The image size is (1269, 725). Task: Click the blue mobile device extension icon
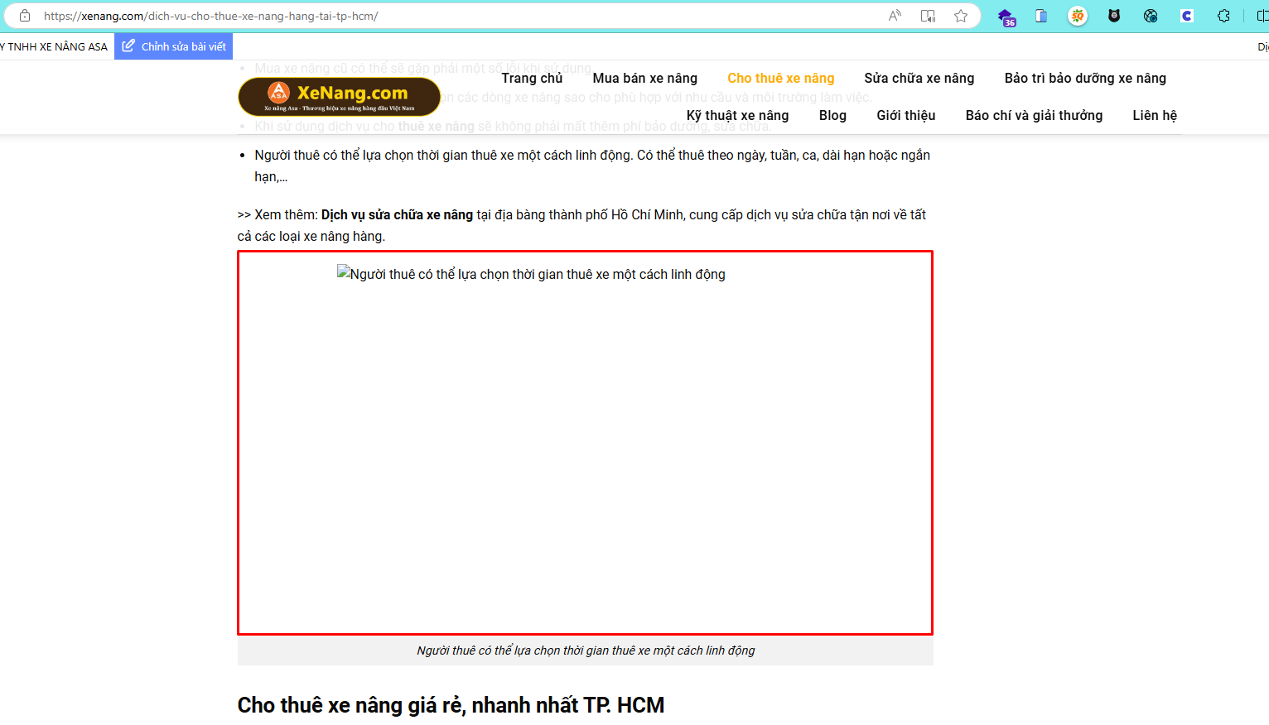click(1041, 16)
